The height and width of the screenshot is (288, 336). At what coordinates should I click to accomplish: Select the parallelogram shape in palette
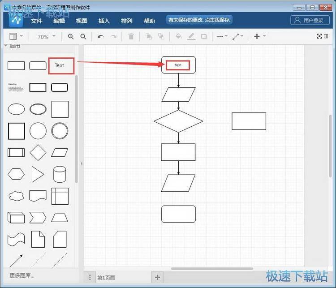click(x=60, y=153)
